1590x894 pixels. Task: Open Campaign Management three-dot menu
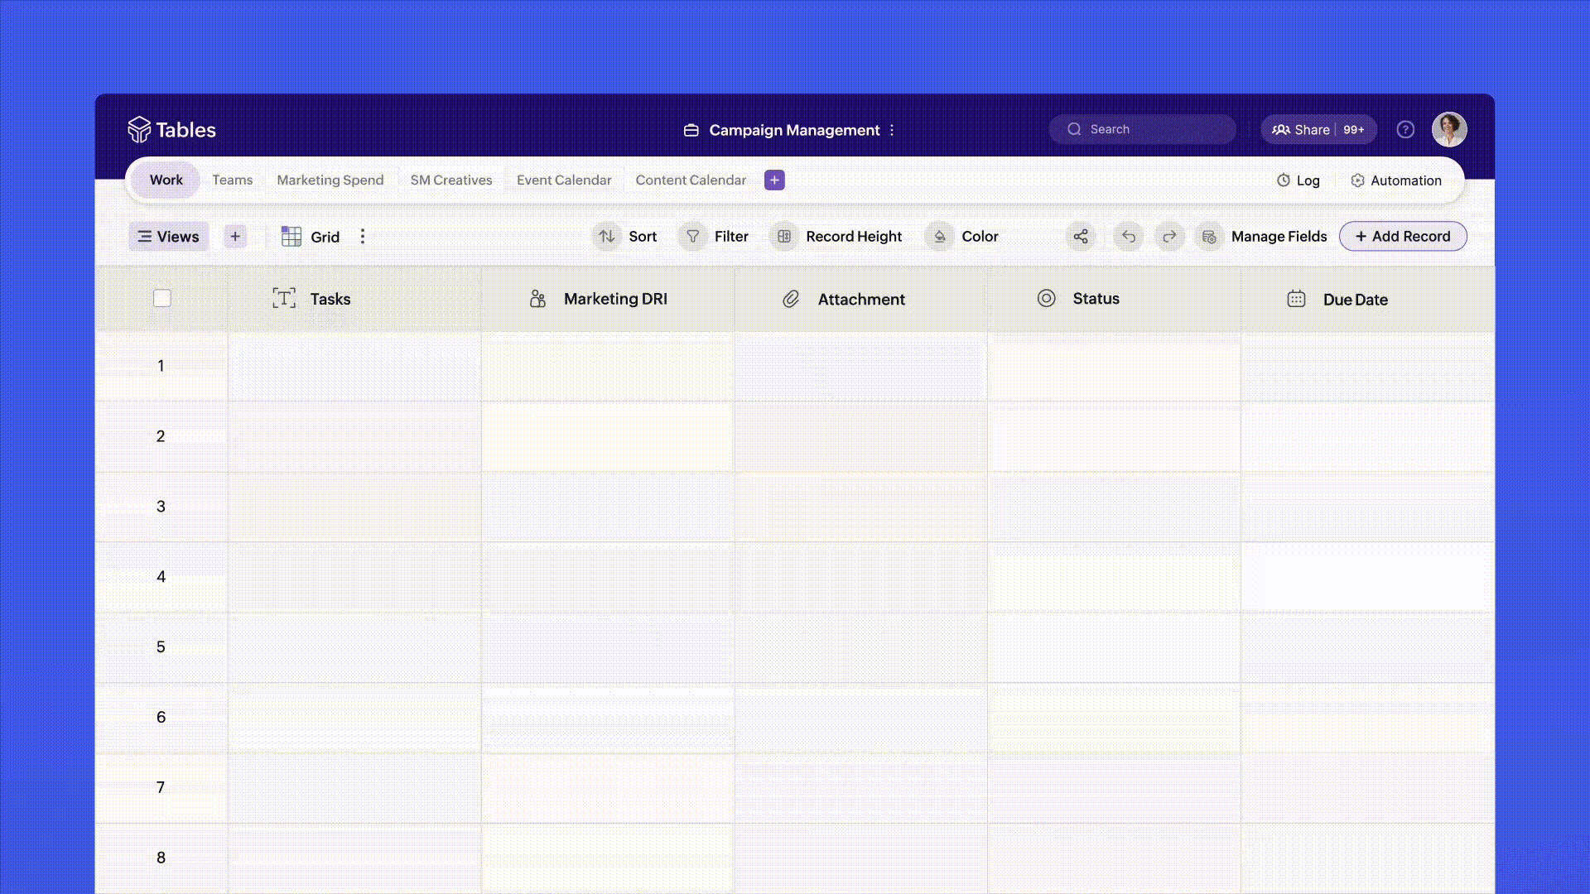pos(892,131)
